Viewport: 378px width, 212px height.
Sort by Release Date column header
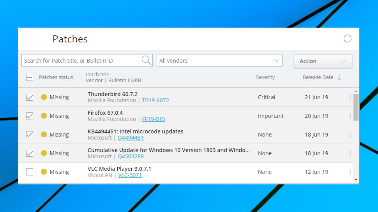(318, 77)
